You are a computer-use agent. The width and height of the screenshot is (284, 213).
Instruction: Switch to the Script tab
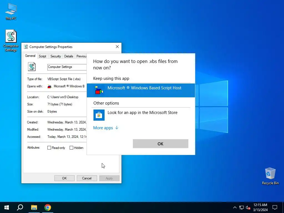42,56
